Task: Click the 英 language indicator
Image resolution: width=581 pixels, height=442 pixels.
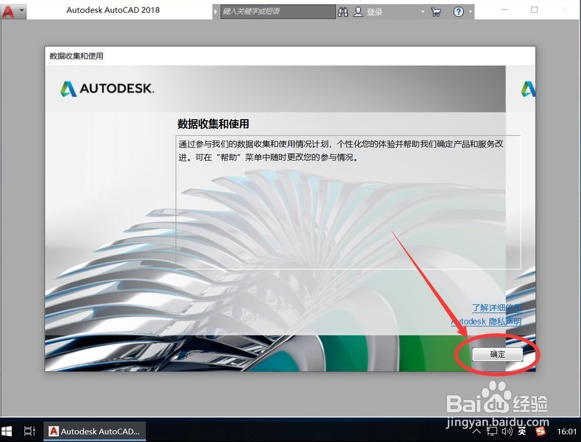Action: (x=522, y=432)
